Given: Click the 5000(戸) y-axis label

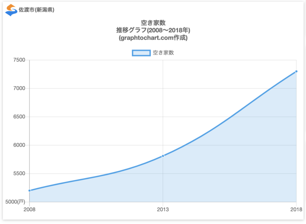Looking at the screenshot, I should tap(15, 202).
